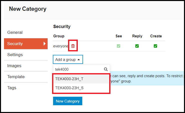Screen dimensions: 185x113
Task: Select group TEK4000-23H_S from list
Action: 81,88
